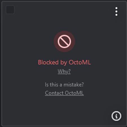
Task: Open the three-dot more options menu
Action: (x=116, y=12)
